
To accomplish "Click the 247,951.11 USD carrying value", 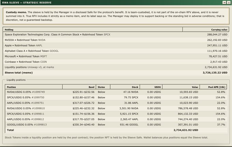I will point(217,45).
